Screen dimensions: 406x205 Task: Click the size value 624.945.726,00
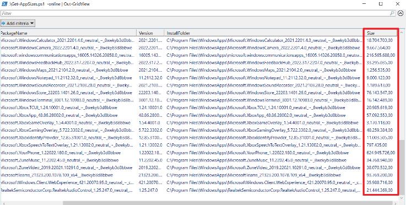tap(381, 153)
